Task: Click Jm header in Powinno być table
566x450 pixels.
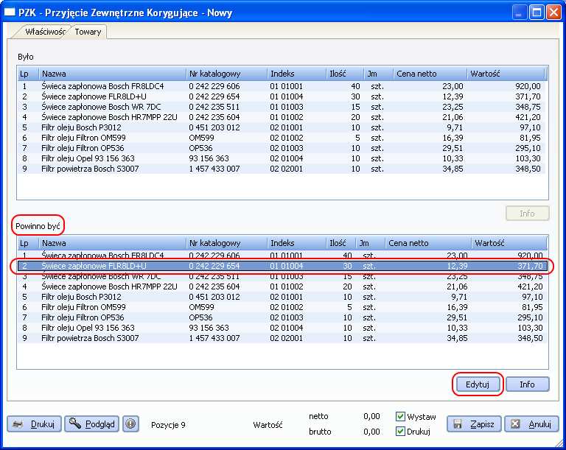Action: [371, 243]
